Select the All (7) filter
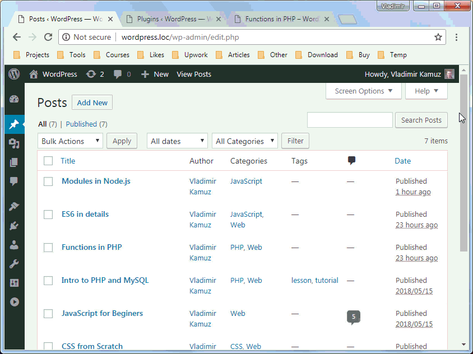The height and width of the screenshot is (354, 473). pos(48,124)
